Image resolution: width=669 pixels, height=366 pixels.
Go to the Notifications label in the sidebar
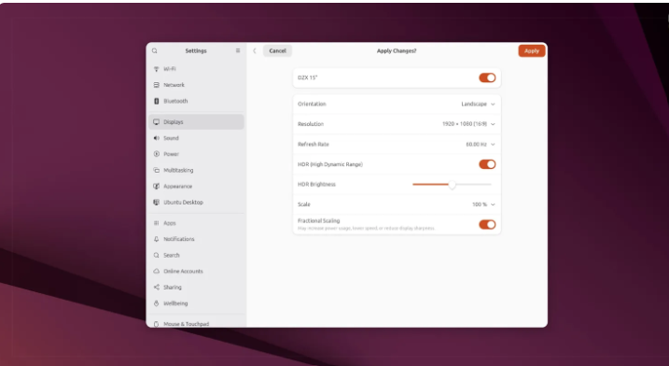pyautogui.click(x=179, y=239)
